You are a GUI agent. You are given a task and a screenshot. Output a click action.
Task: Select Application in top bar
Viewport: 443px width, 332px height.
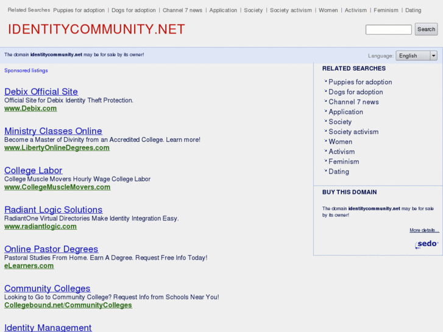(x=223, y=10)
